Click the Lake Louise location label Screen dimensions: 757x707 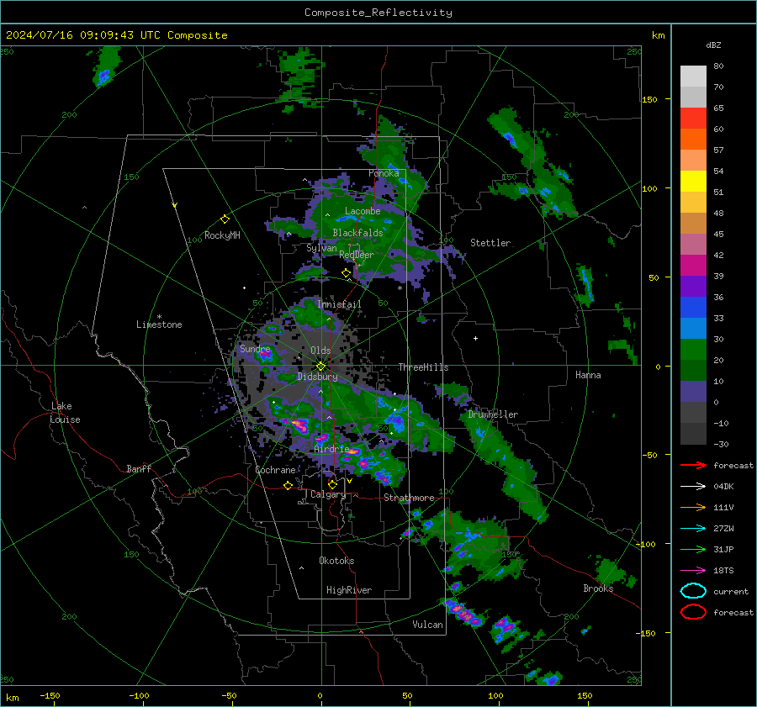coord(66,413)
